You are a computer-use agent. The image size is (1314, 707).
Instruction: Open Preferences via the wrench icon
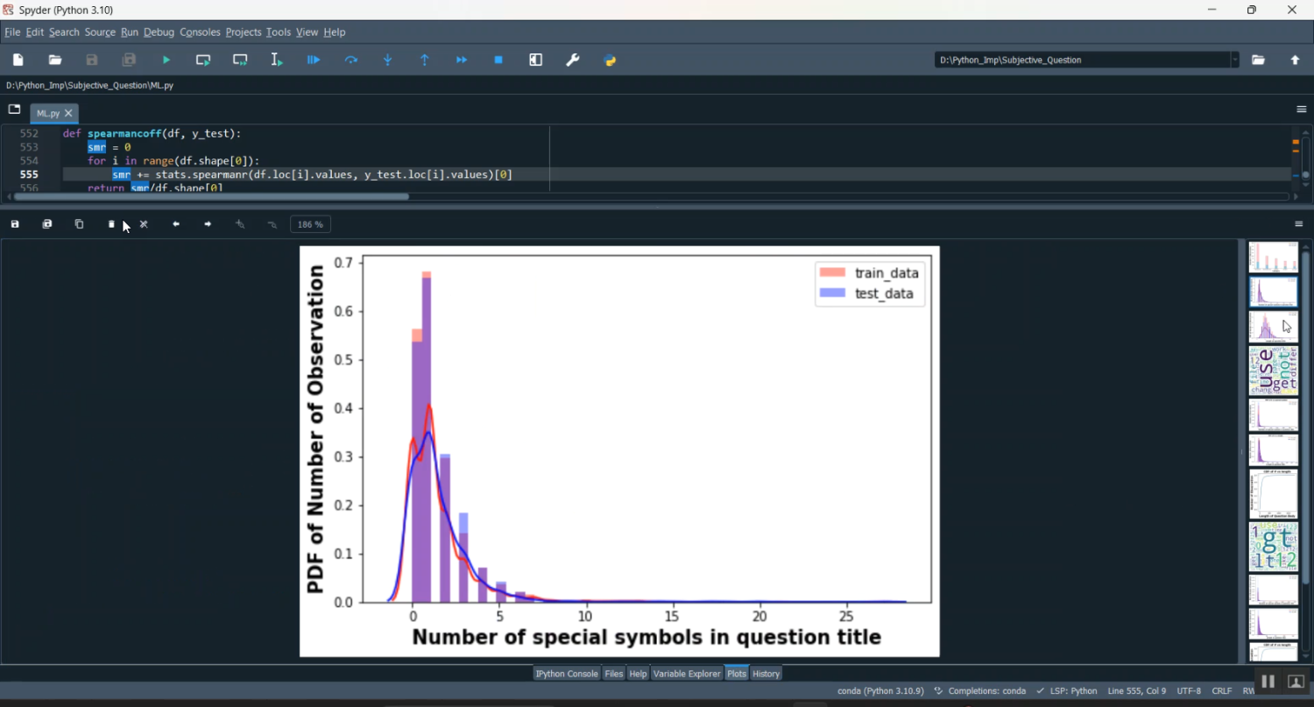[x=573, y=60]
